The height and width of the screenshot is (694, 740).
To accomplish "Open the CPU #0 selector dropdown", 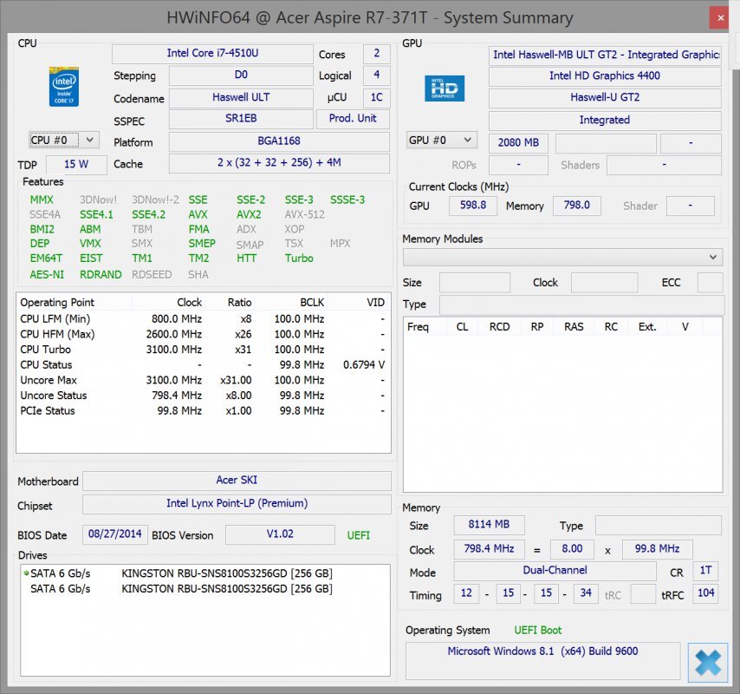I will [x=61, y=140].
